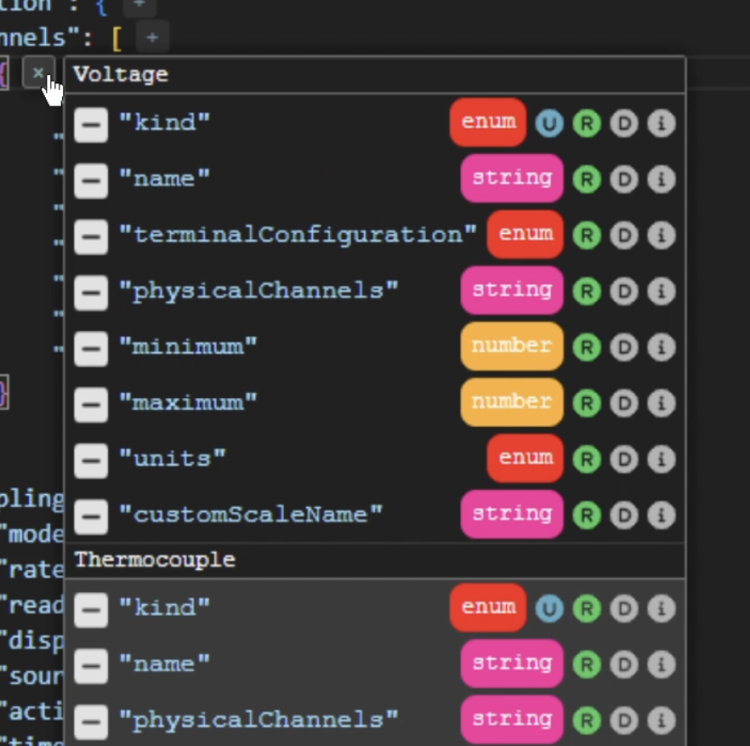750x746 pixels.
Task: Open the enum type badge for "units"
Action: coord(525,458)
